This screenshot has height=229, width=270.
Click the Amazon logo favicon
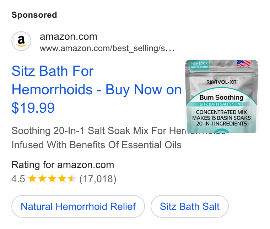point(21,41)
